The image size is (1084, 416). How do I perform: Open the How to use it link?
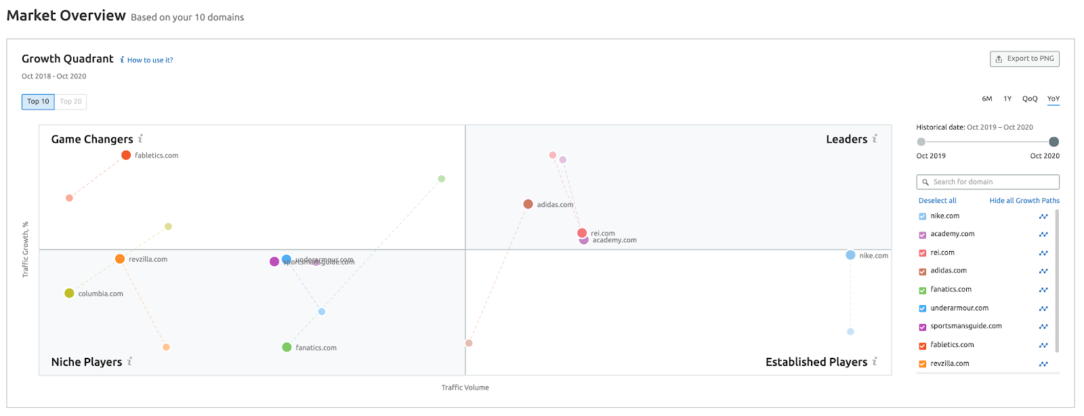150,60
